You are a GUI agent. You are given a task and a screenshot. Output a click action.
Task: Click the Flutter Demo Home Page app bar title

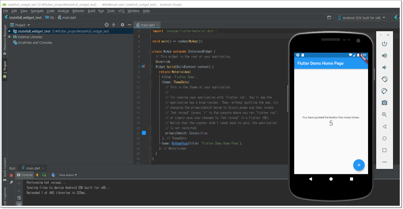click(x=320, y=63)
